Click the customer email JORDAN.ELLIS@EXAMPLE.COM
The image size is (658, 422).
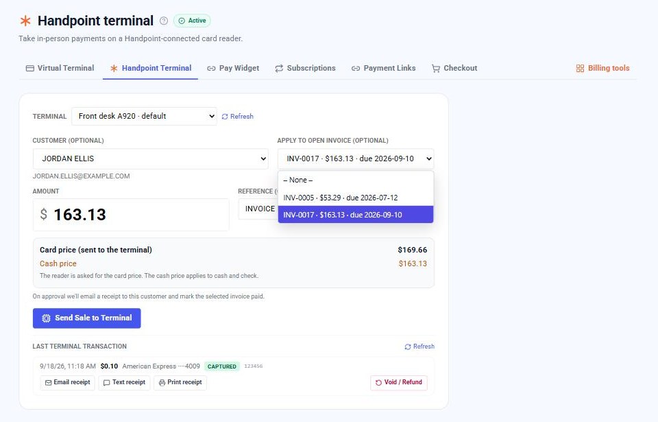tap(82, 176)
